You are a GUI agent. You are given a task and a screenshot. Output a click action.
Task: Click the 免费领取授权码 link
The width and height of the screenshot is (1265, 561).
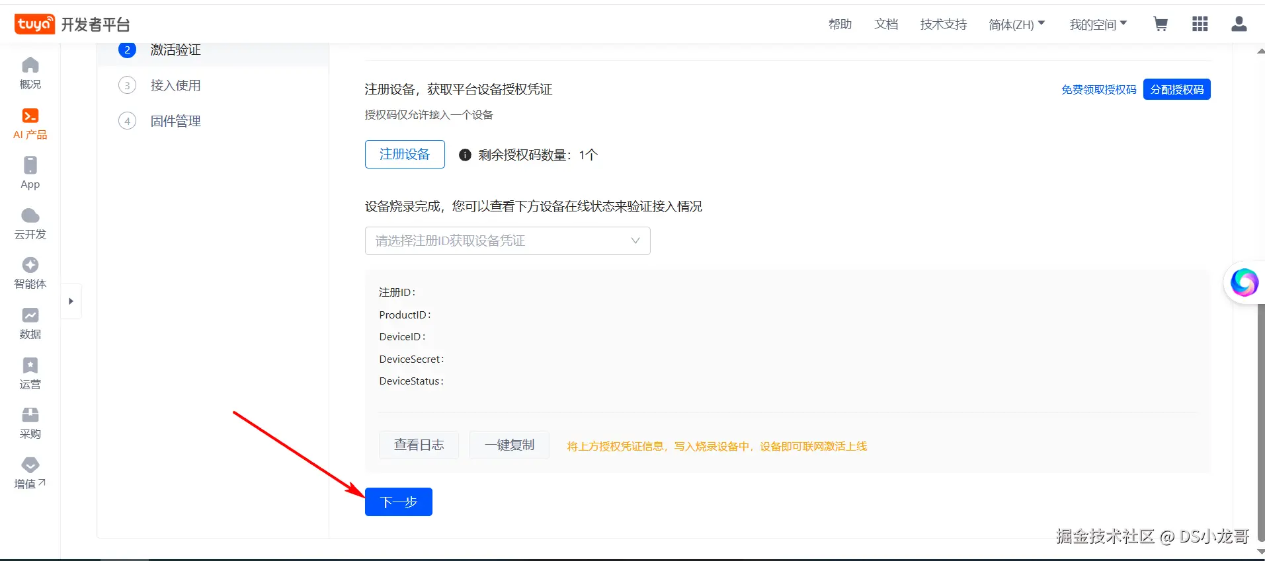point(1099,89)
